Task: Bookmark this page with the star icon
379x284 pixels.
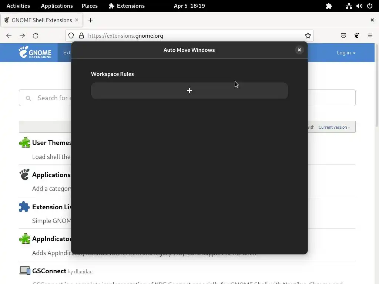Action: click(x=308, y=36)
